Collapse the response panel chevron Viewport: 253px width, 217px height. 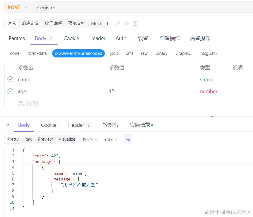coord(8,124)
